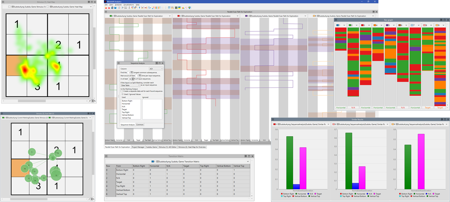Adjust the percent of input sequences spinner
Image resolution: width=450 pixels, height=202 pixels.
pos(133,79)
